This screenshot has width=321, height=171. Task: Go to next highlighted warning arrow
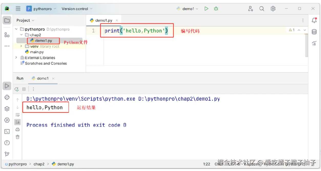click(305, 30)
